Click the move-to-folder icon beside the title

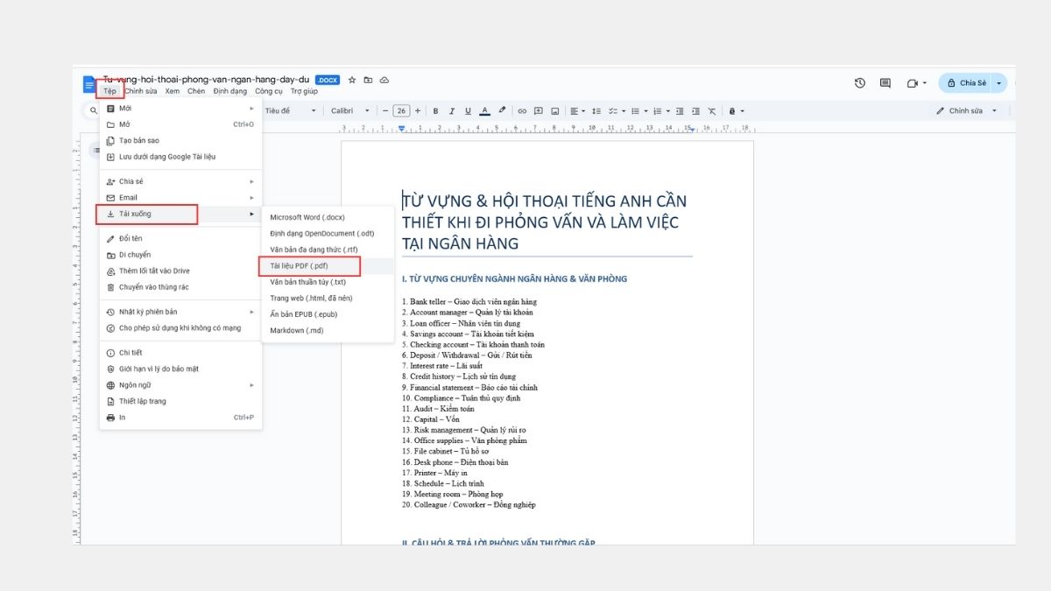click(x=368, y=80)
